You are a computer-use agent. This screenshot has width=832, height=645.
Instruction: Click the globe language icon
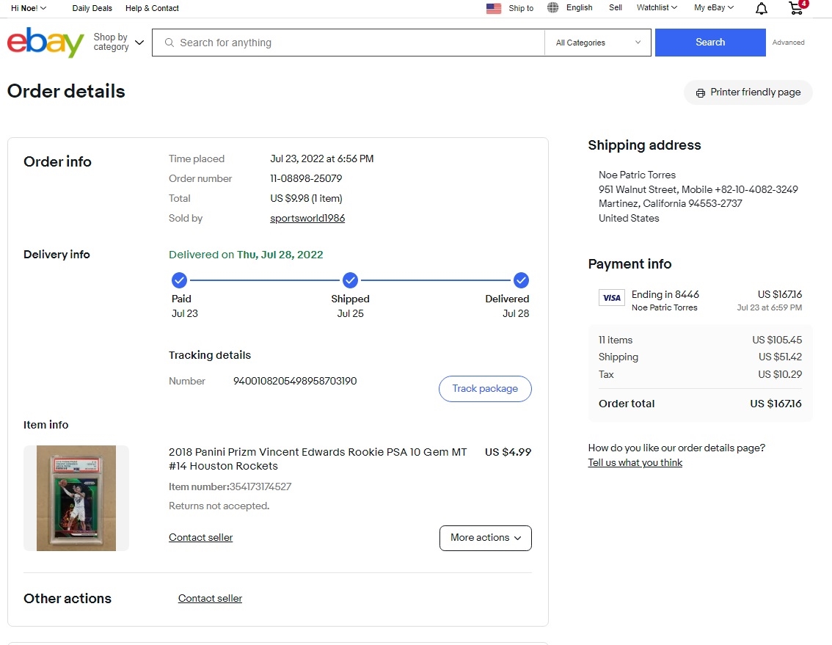(553, 7)
